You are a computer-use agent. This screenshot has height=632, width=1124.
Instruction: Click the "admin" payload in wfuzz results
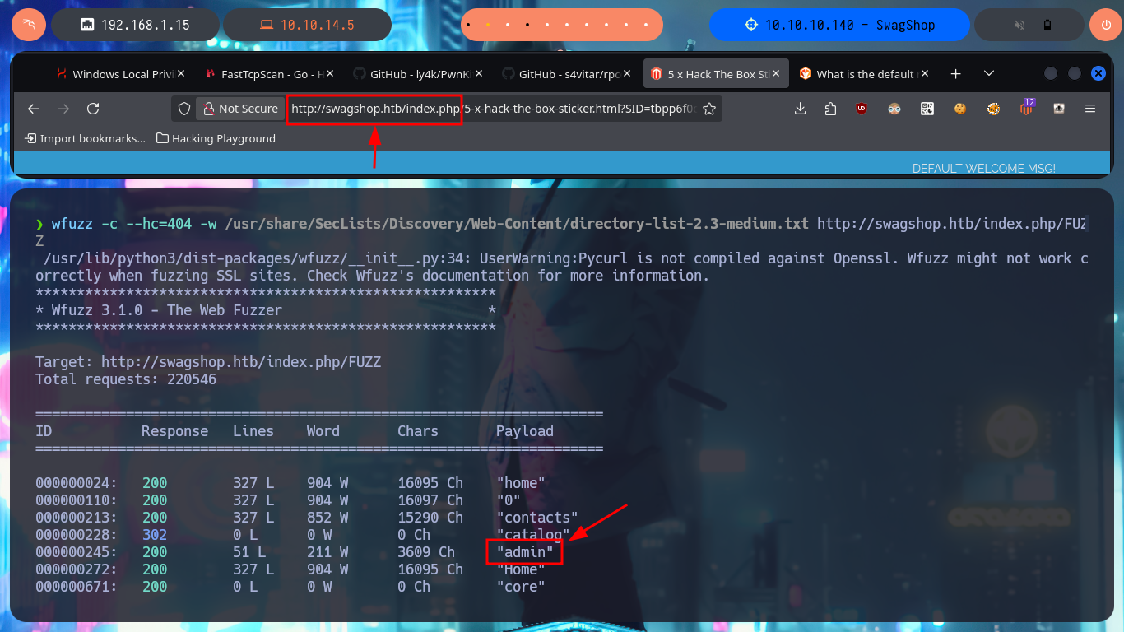[525, 552]
